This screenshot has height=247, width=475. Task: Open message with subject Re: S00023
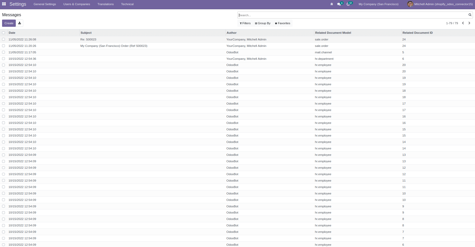coord(88,39)
